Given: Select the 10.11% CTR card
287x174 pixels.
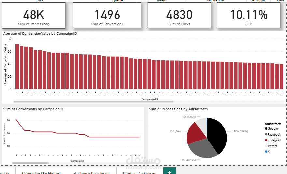Looking at the screenshot, I should coord(249,15).
